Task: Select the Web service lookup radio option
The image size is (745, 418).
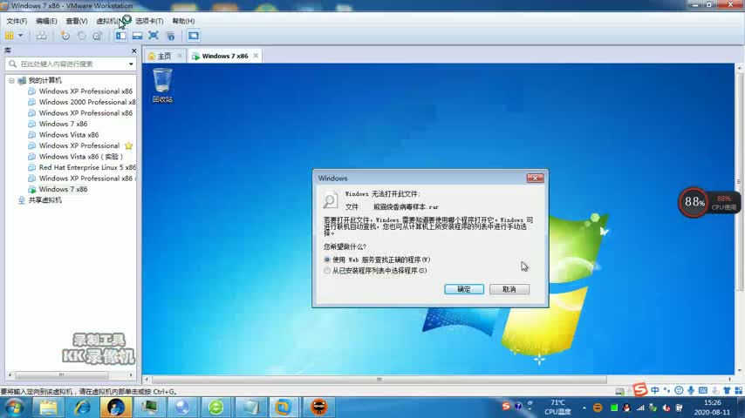Action: pos(327,260)
